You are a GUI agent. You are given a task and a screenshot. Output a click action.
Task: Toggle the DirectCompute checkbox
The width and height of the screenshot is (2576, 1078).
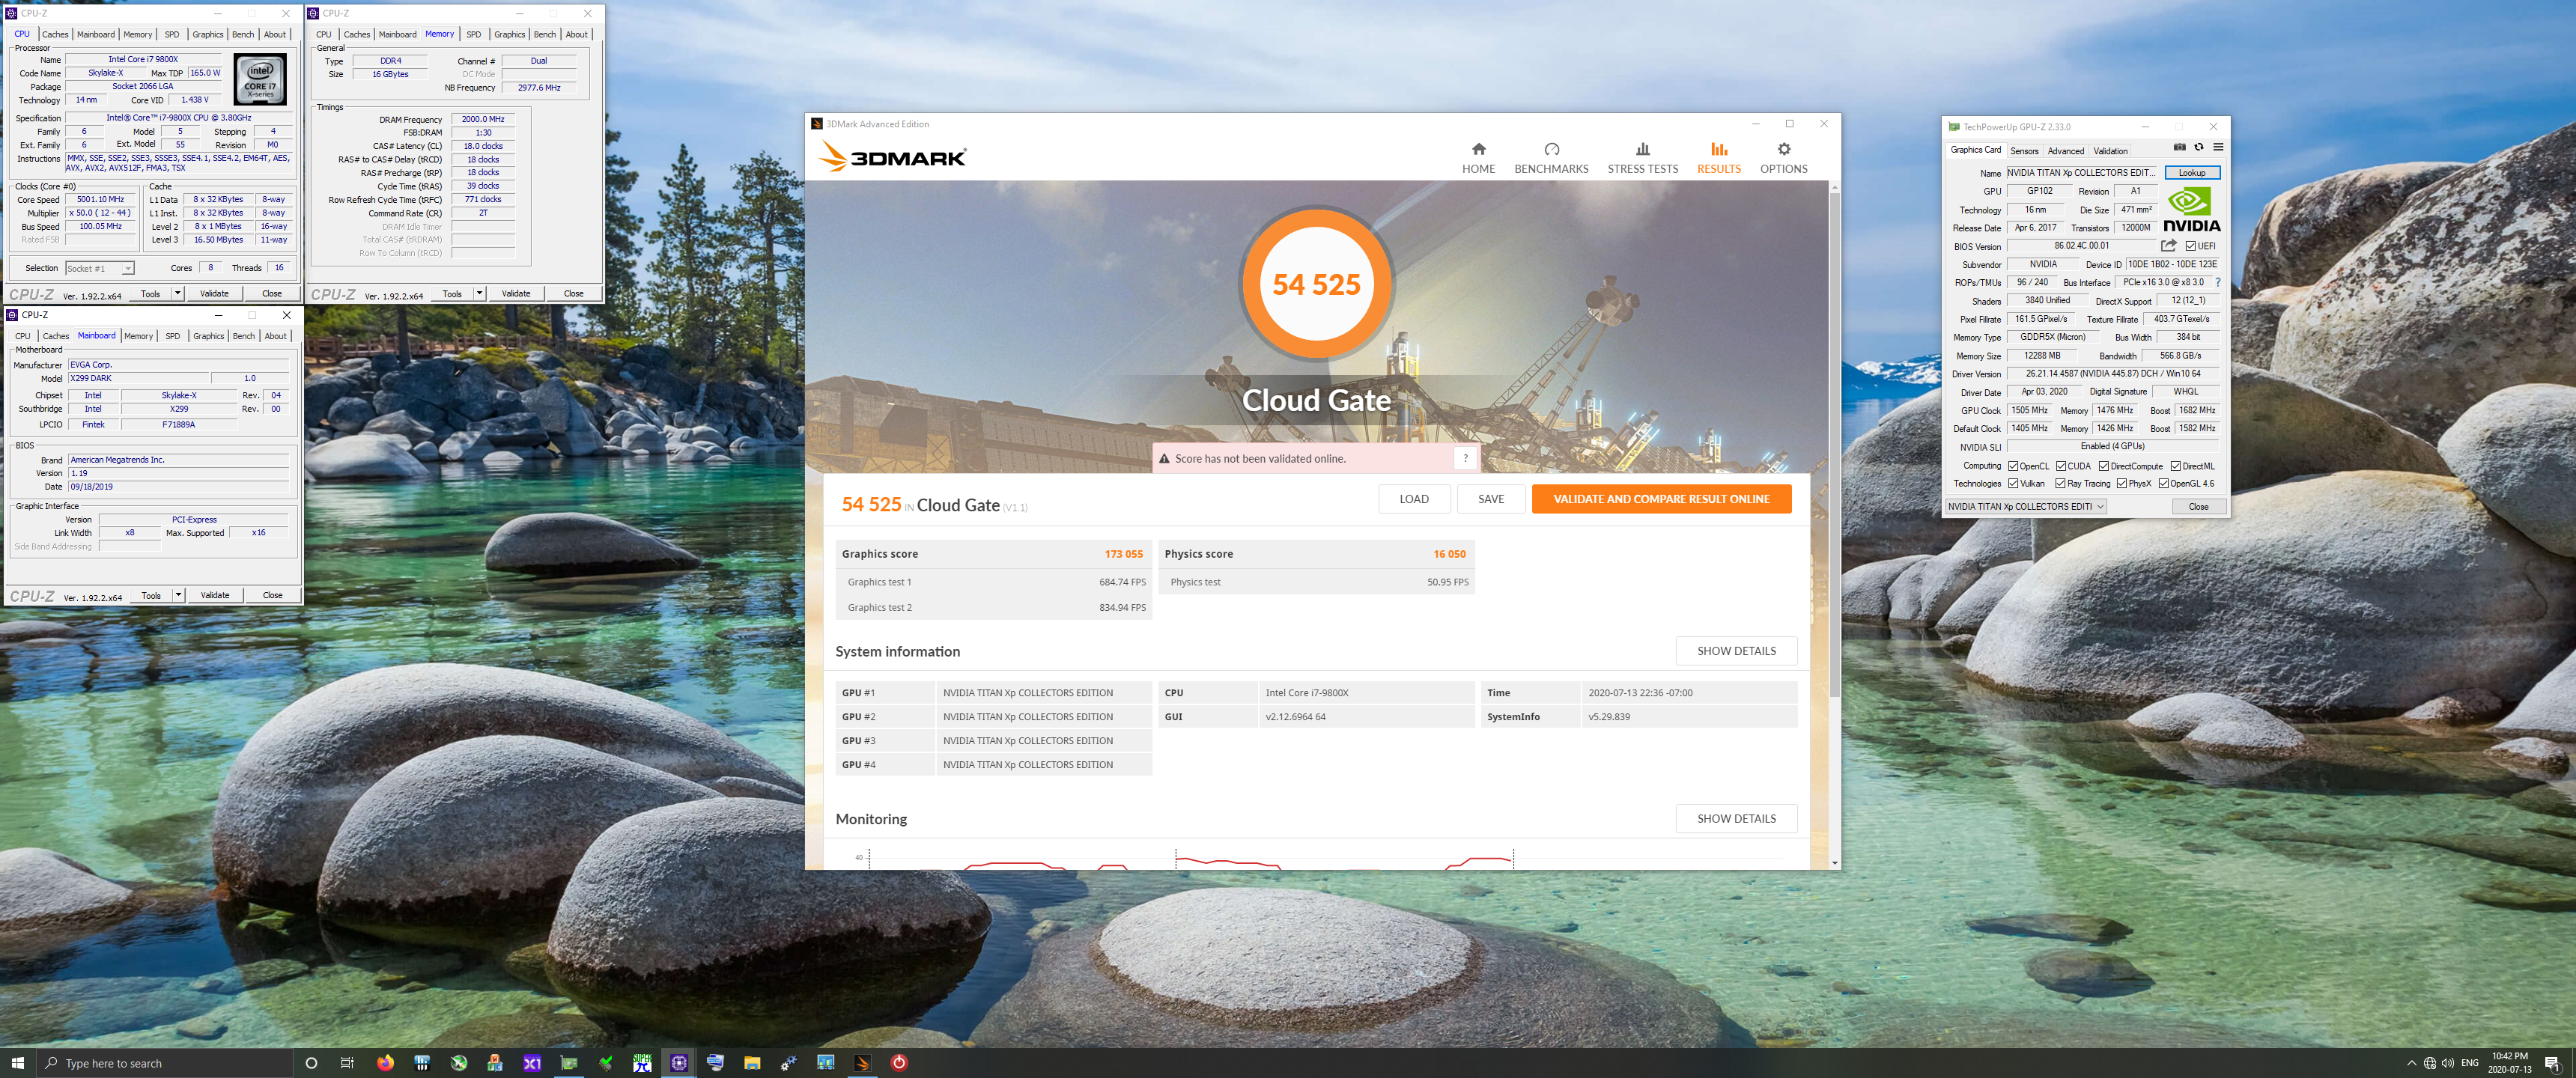tap(2104, 466)
